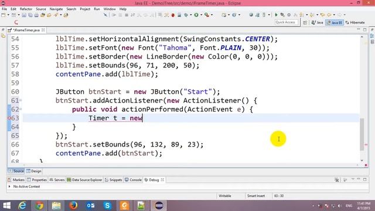Open the Data Source Explorer tab
The width and height of the screenshot is (375, 211).
(x=84, y=180)
